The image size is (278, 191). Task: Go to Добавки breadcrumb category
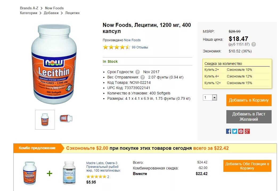(x=51, y=13)
